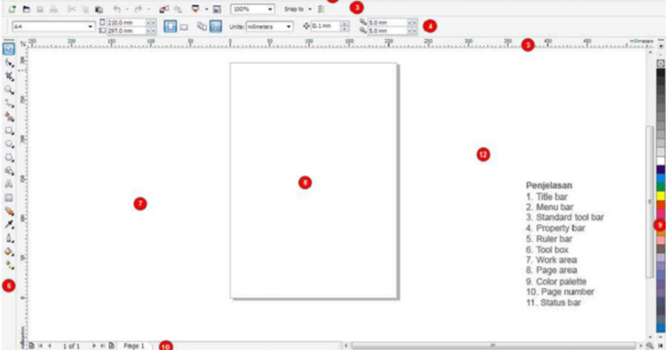666x350 pixels.
Task: Click the Cut scissors icon
Action: (x=72, y=9)
